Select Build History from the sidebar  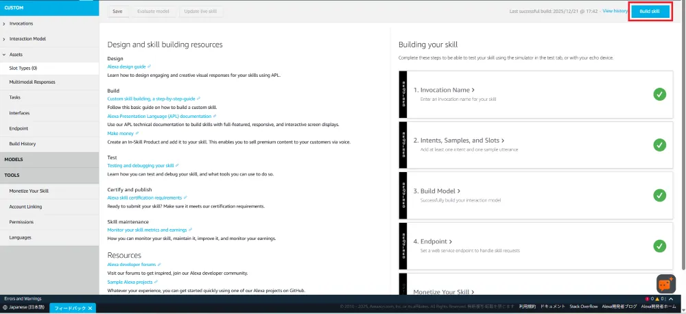[x=22, y=144]
